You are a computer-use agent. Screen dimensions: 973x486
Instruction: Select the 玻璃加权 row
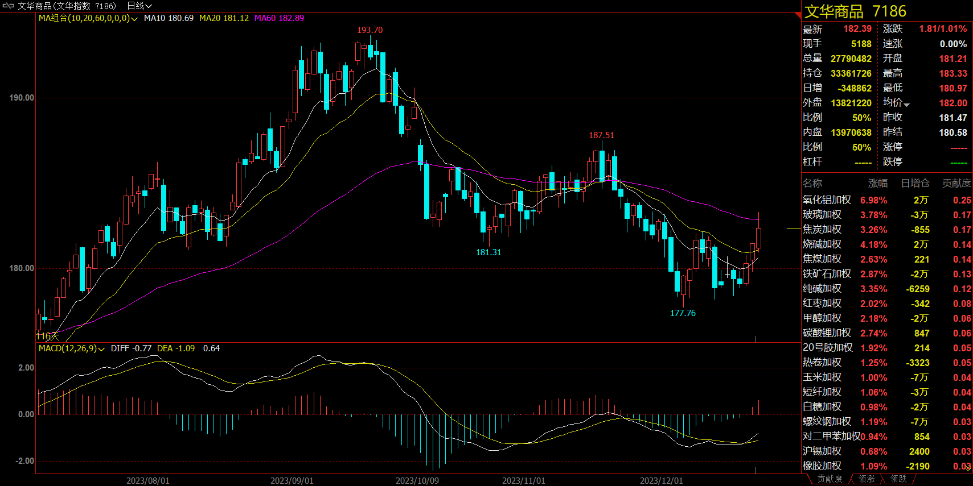tap(887, 215)
